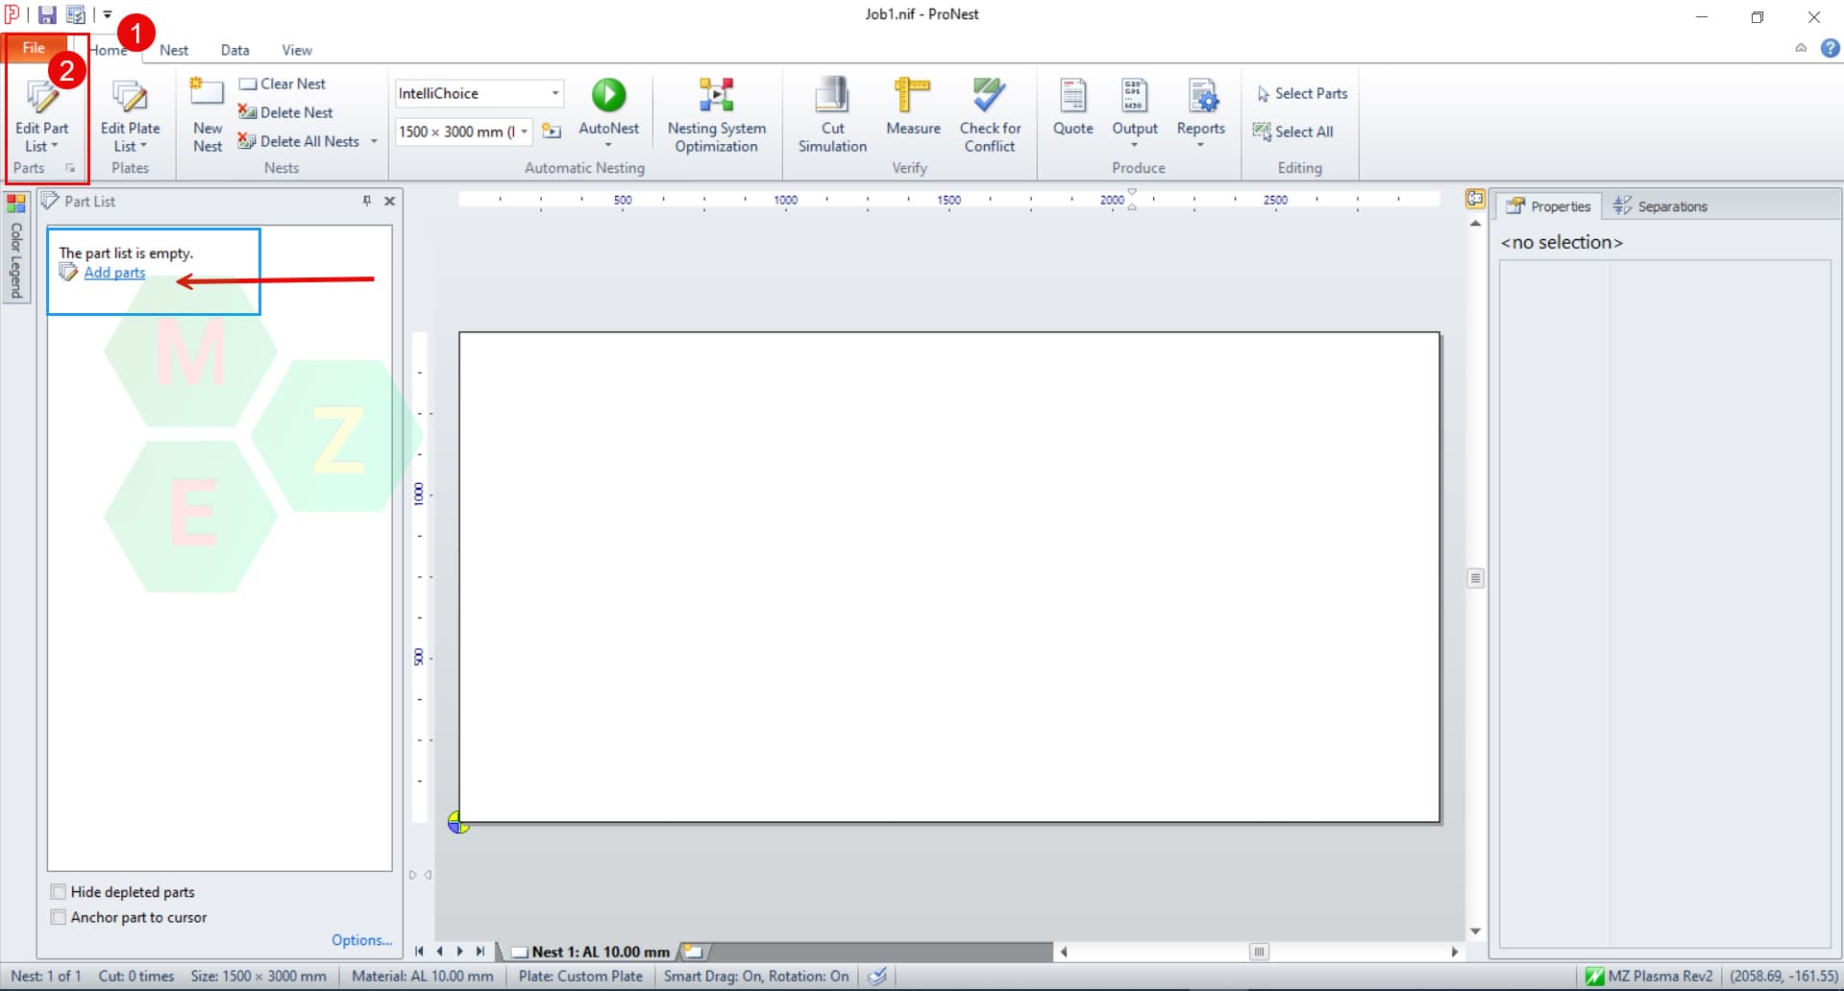Click the AutoNest green play icon
The height and width of the screenshot is (991, 1844).
(x=608, y=96)
